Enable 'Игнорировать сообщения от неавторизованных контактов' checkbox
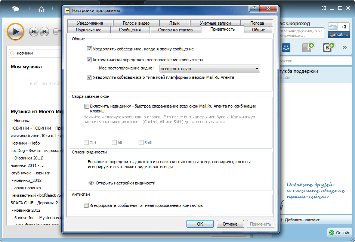 tap(86, 205)
